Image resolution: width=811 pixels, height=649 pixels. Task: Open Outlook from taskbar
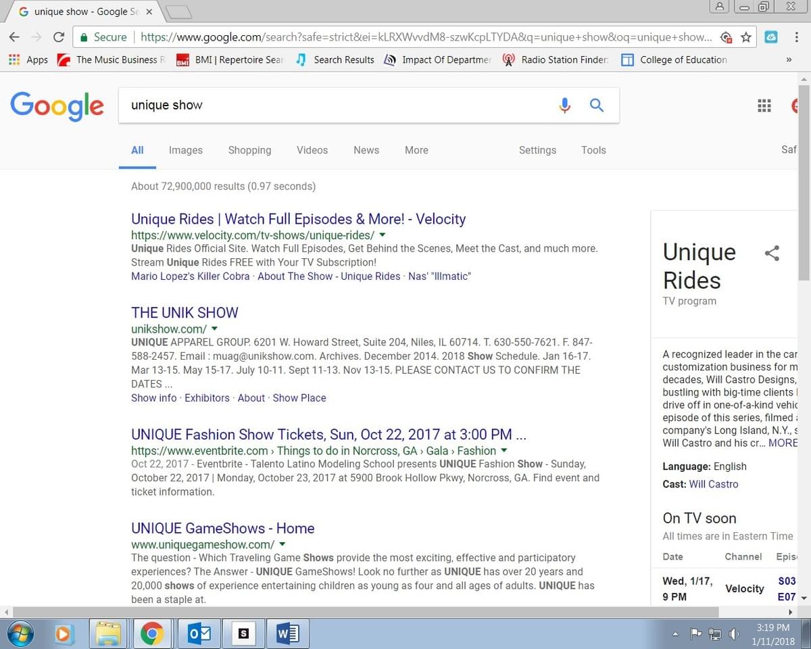[x=198, y=634]
